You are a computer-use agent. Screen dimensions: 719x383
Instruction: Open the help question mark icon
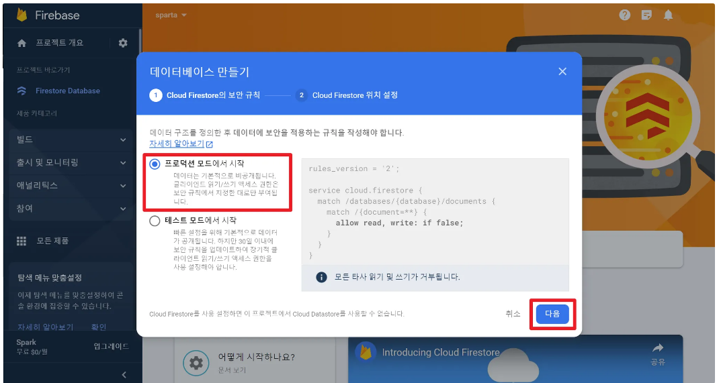(x=624, y=15)
